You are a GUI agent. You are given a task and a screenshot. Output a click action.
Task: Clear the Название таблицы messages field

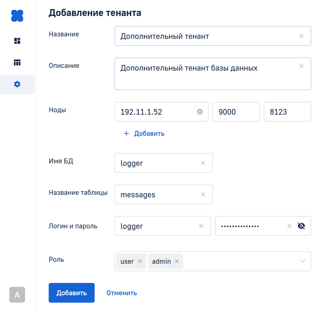click(x=203, y=195)
